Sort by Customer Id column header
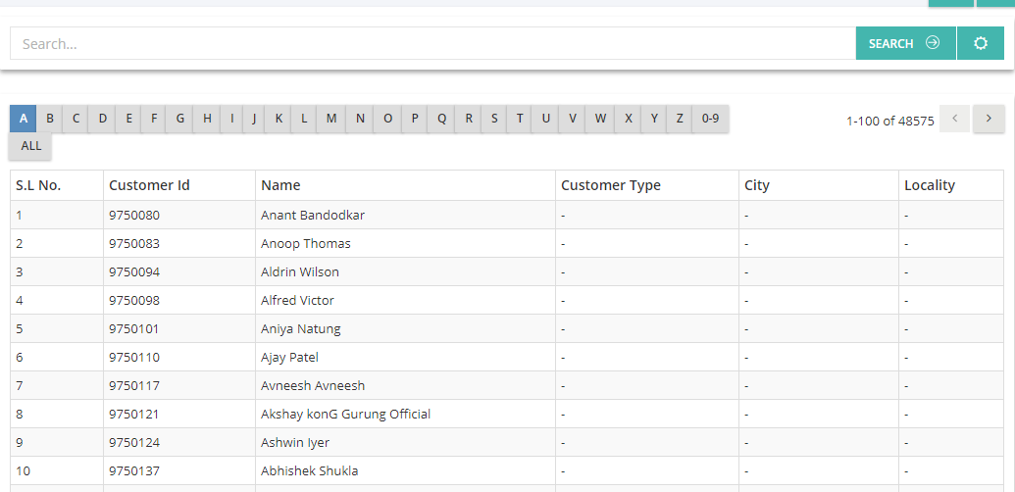Viewport: 1015px width, 492px height. [x=149, y=185]
